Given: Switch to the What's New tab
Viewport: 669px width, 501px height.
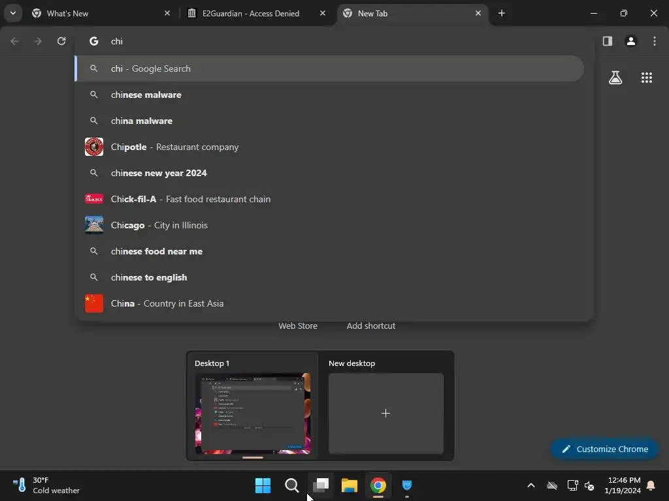Looking at the screenshot, I should (101, 14).
